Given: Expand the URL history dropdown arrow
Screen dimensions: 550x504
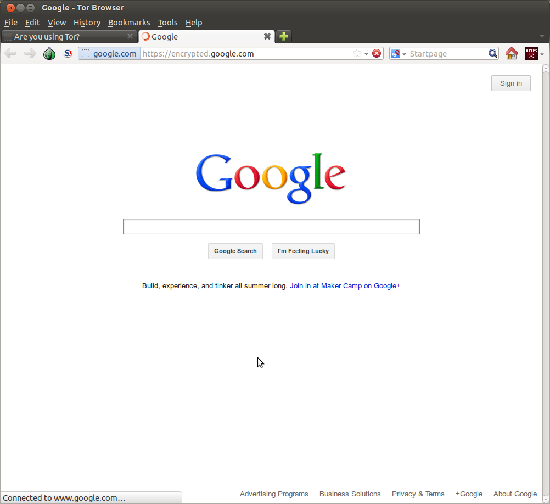Looking at the screenshot, I should pos(366,54).
